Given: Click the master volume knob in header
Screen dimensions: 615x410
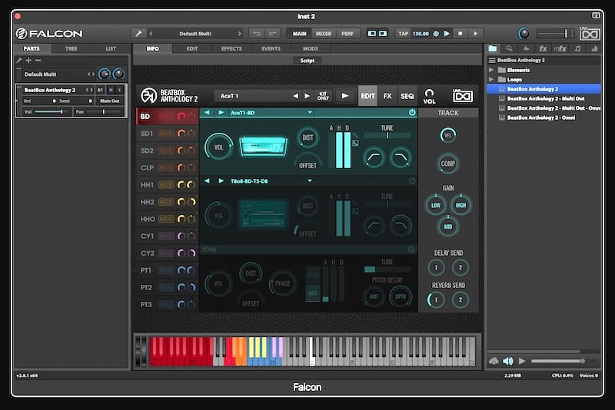Looking at the screenshot, I should 524,34.
